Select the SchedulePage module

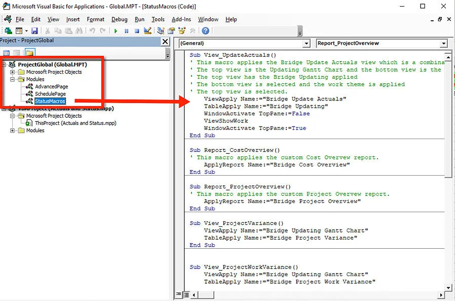[x=50, y=93]
